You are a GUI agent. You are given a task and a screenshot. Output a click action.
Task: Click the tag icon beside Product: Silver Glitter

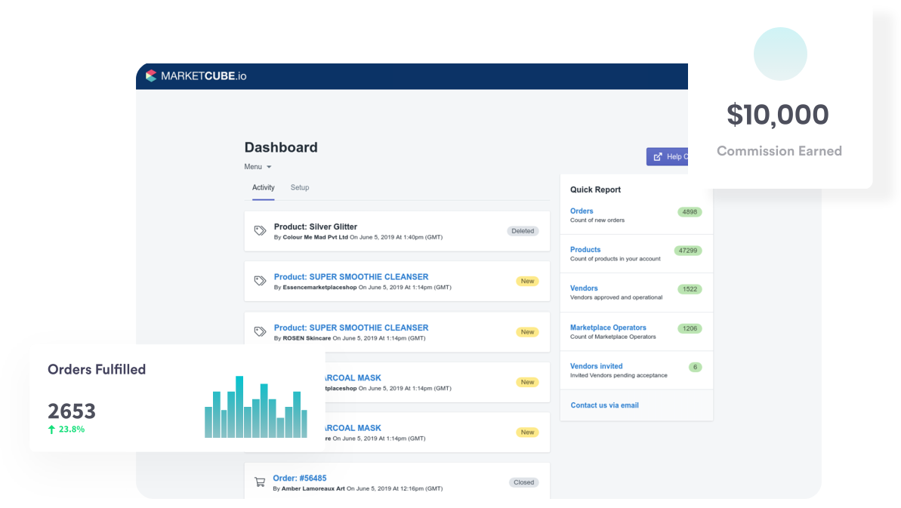260,229
